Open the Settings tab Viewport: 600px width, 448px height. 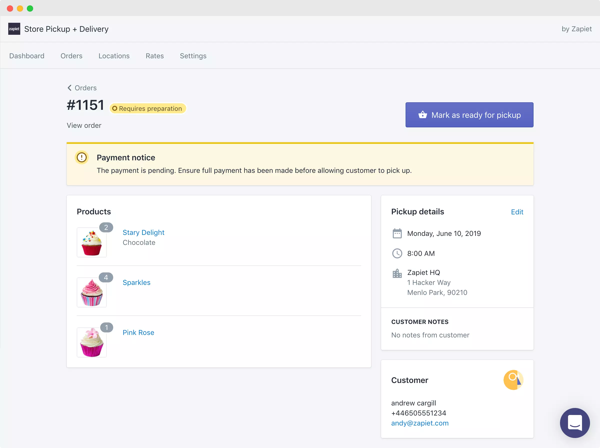point(193,56)
